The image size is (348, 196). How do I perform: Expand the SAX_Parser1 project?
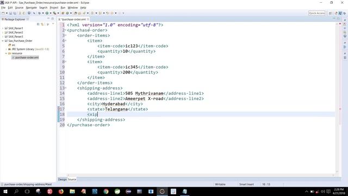point(3,28)
